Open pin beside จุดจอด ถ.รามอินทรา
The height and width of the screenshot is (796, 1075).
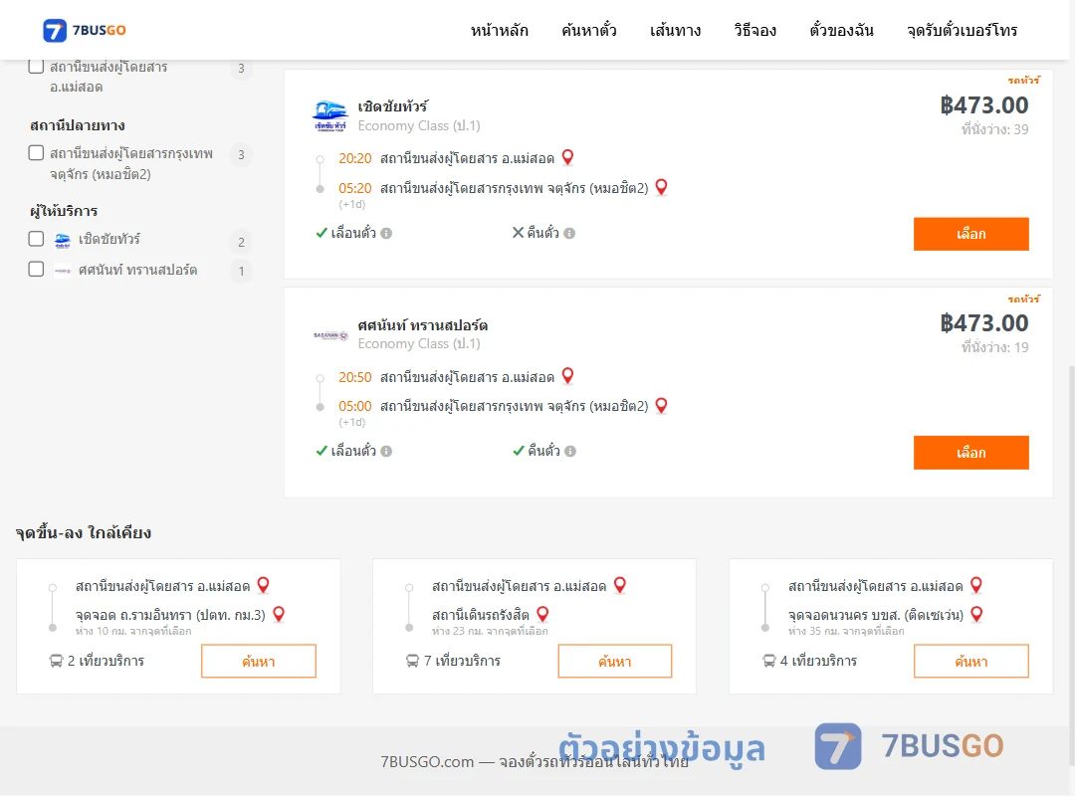(279, 614)
